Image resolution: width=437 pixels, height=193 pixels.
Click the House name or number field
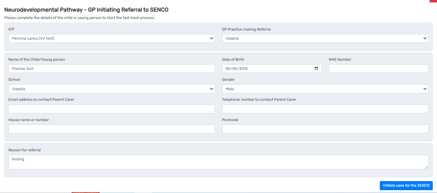[x=112, y=129]
